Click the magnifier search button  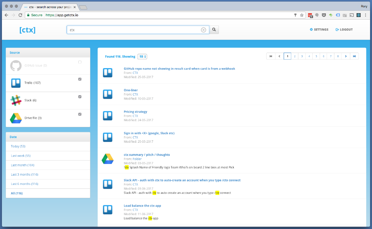(x=214, y=30)
